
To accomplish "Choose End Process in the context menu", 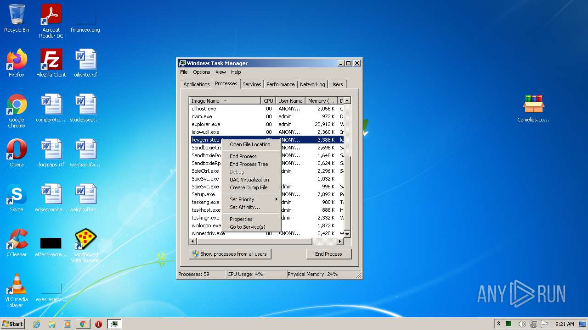I will pyautogui.click(x=251, y=156).
